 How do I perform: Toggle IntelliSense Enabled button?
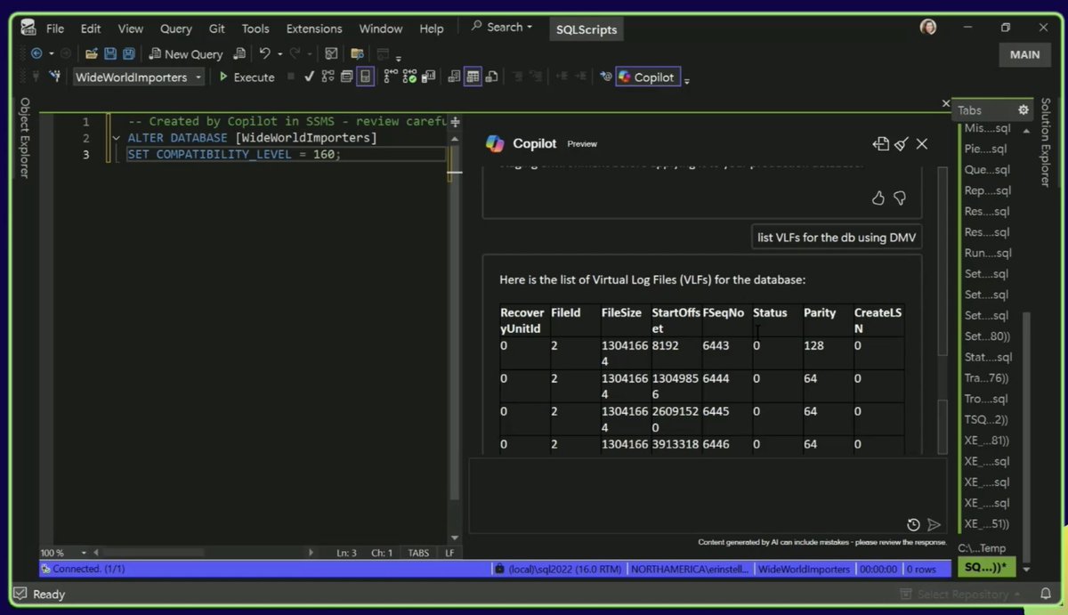point(365,77)
